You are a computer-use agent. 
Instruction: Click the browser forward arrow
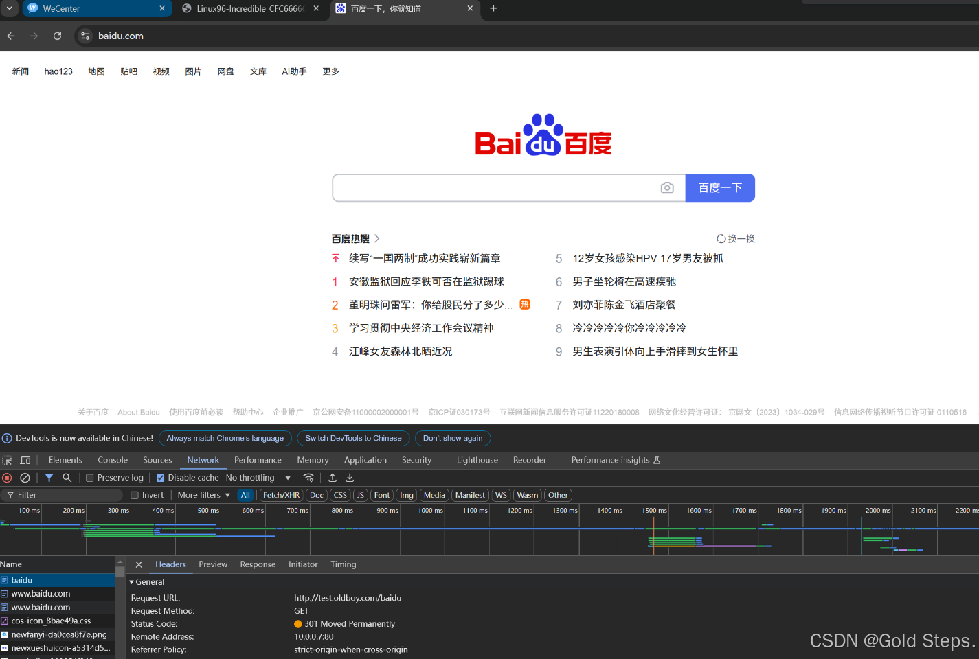(x=34, y=36)
